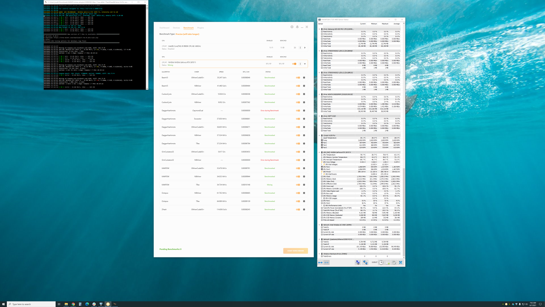Image resolution: width=545 pixels, height=307 pixels.
Task: Click HWiNFO reset clock icon
Action: point(381,263)
